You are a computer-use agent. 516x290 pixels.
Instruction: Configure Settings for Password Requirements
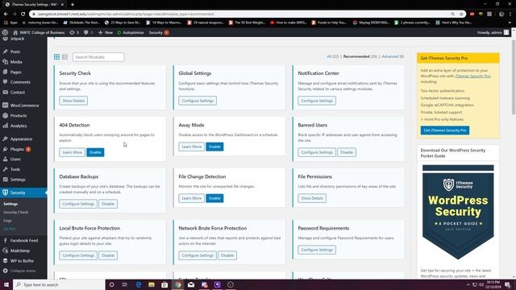point(317,250)
